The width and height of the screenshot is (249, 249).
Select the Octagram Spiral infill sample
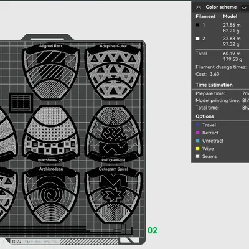point(113,195)
